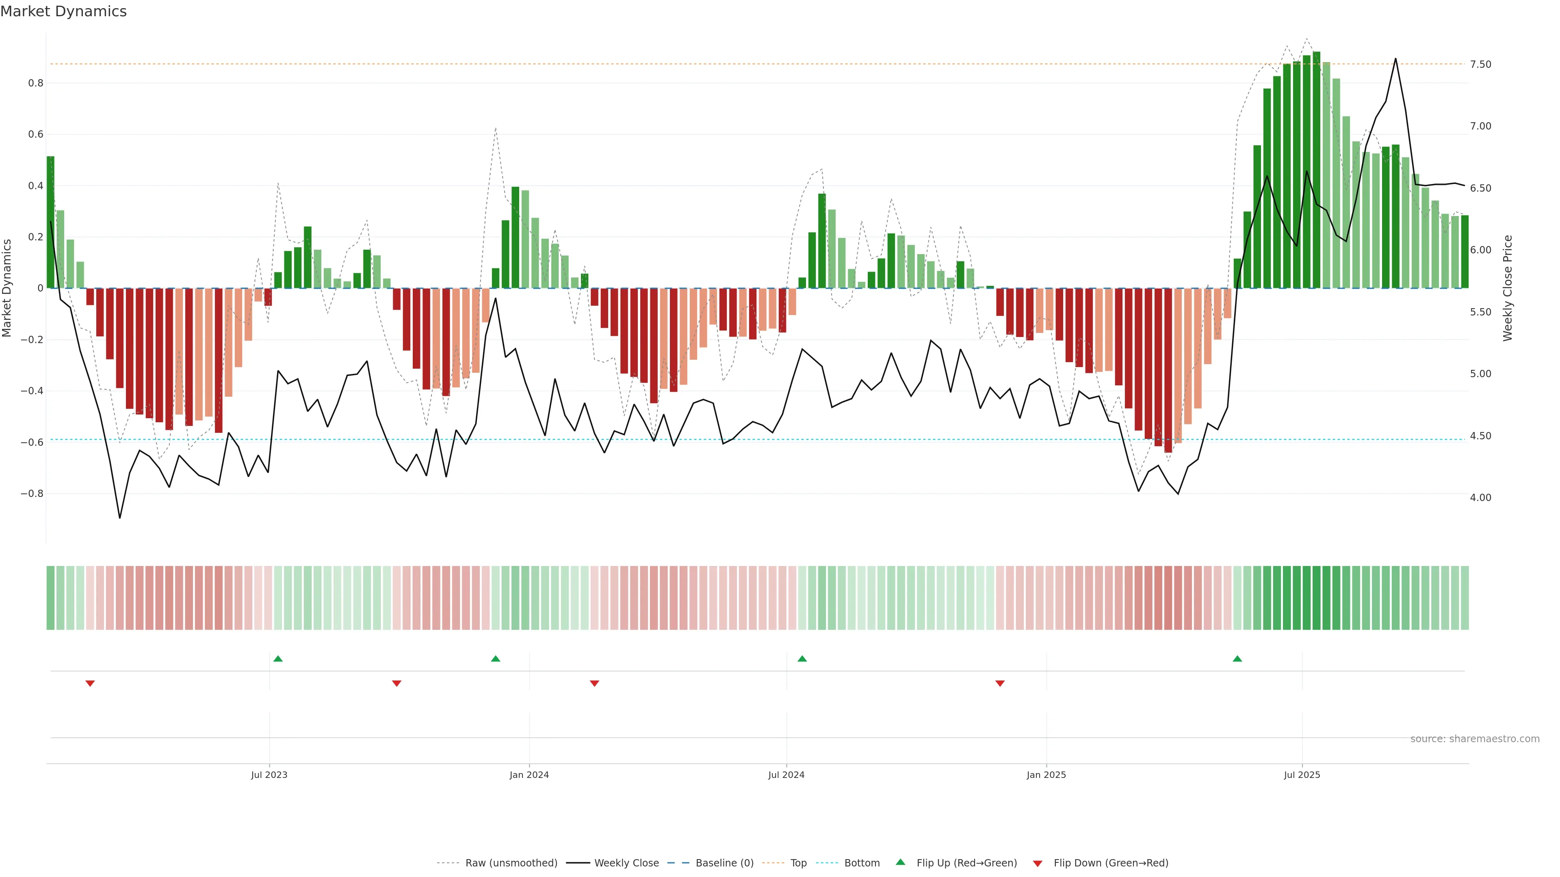
Task: Click the green flip-up marker near Jul 2023
Action: (x=278, y=659)
